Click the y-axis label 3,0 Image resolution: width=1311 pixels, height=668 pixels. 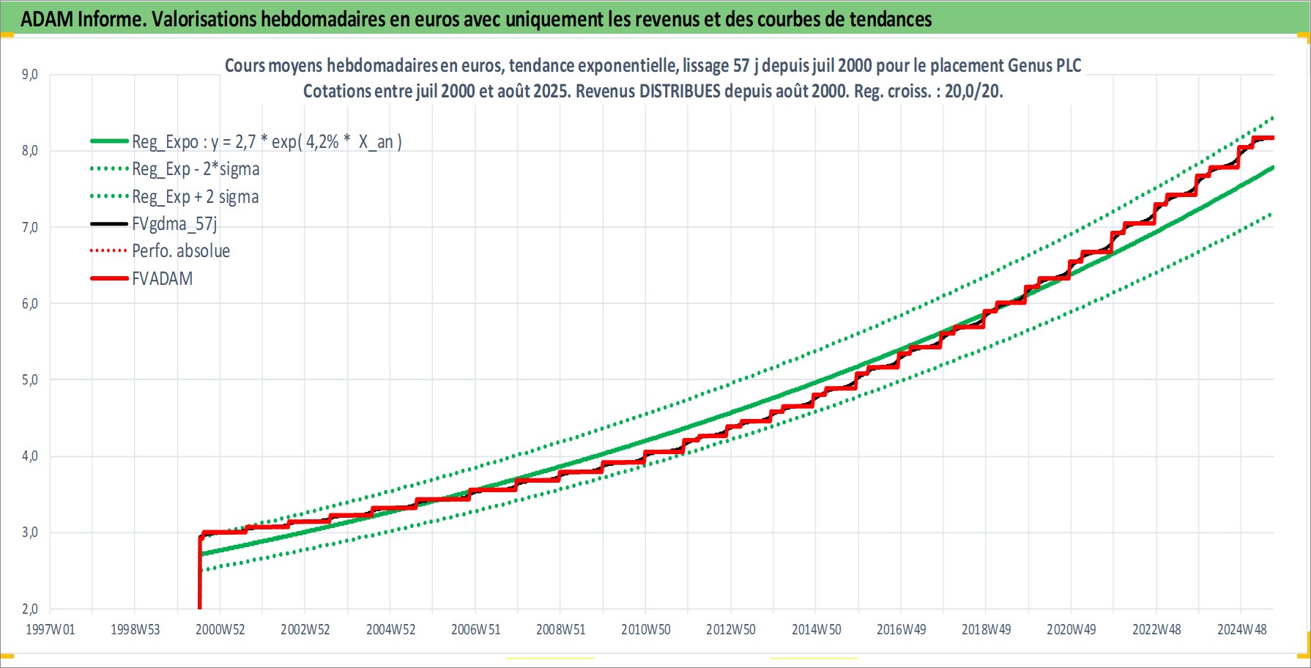30,532
